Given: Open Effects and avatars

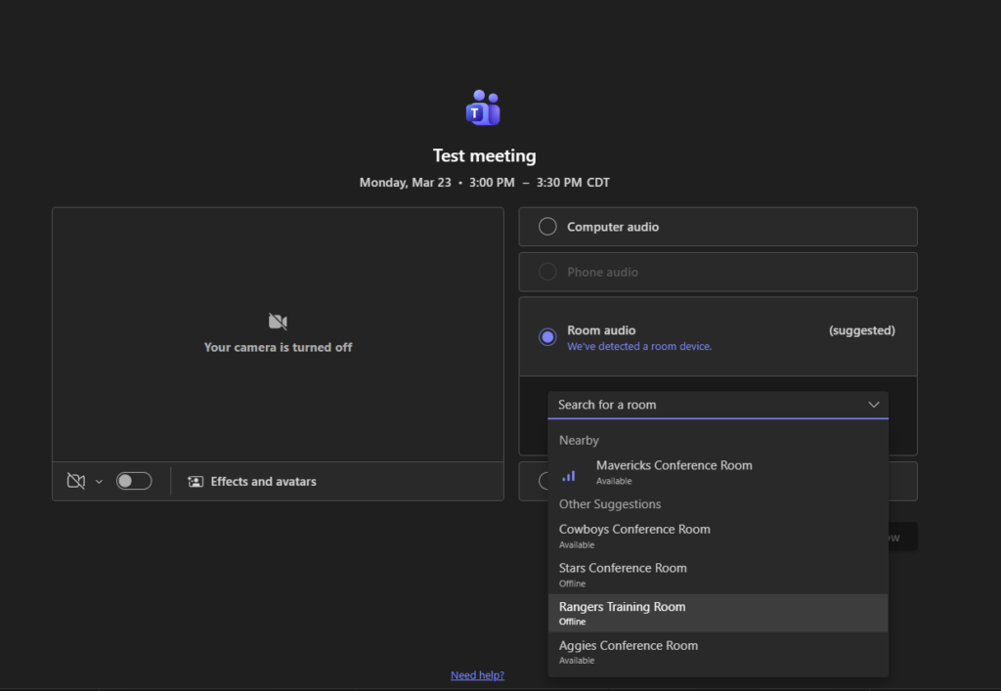Looking at the screenshot, I should point(252,481).
